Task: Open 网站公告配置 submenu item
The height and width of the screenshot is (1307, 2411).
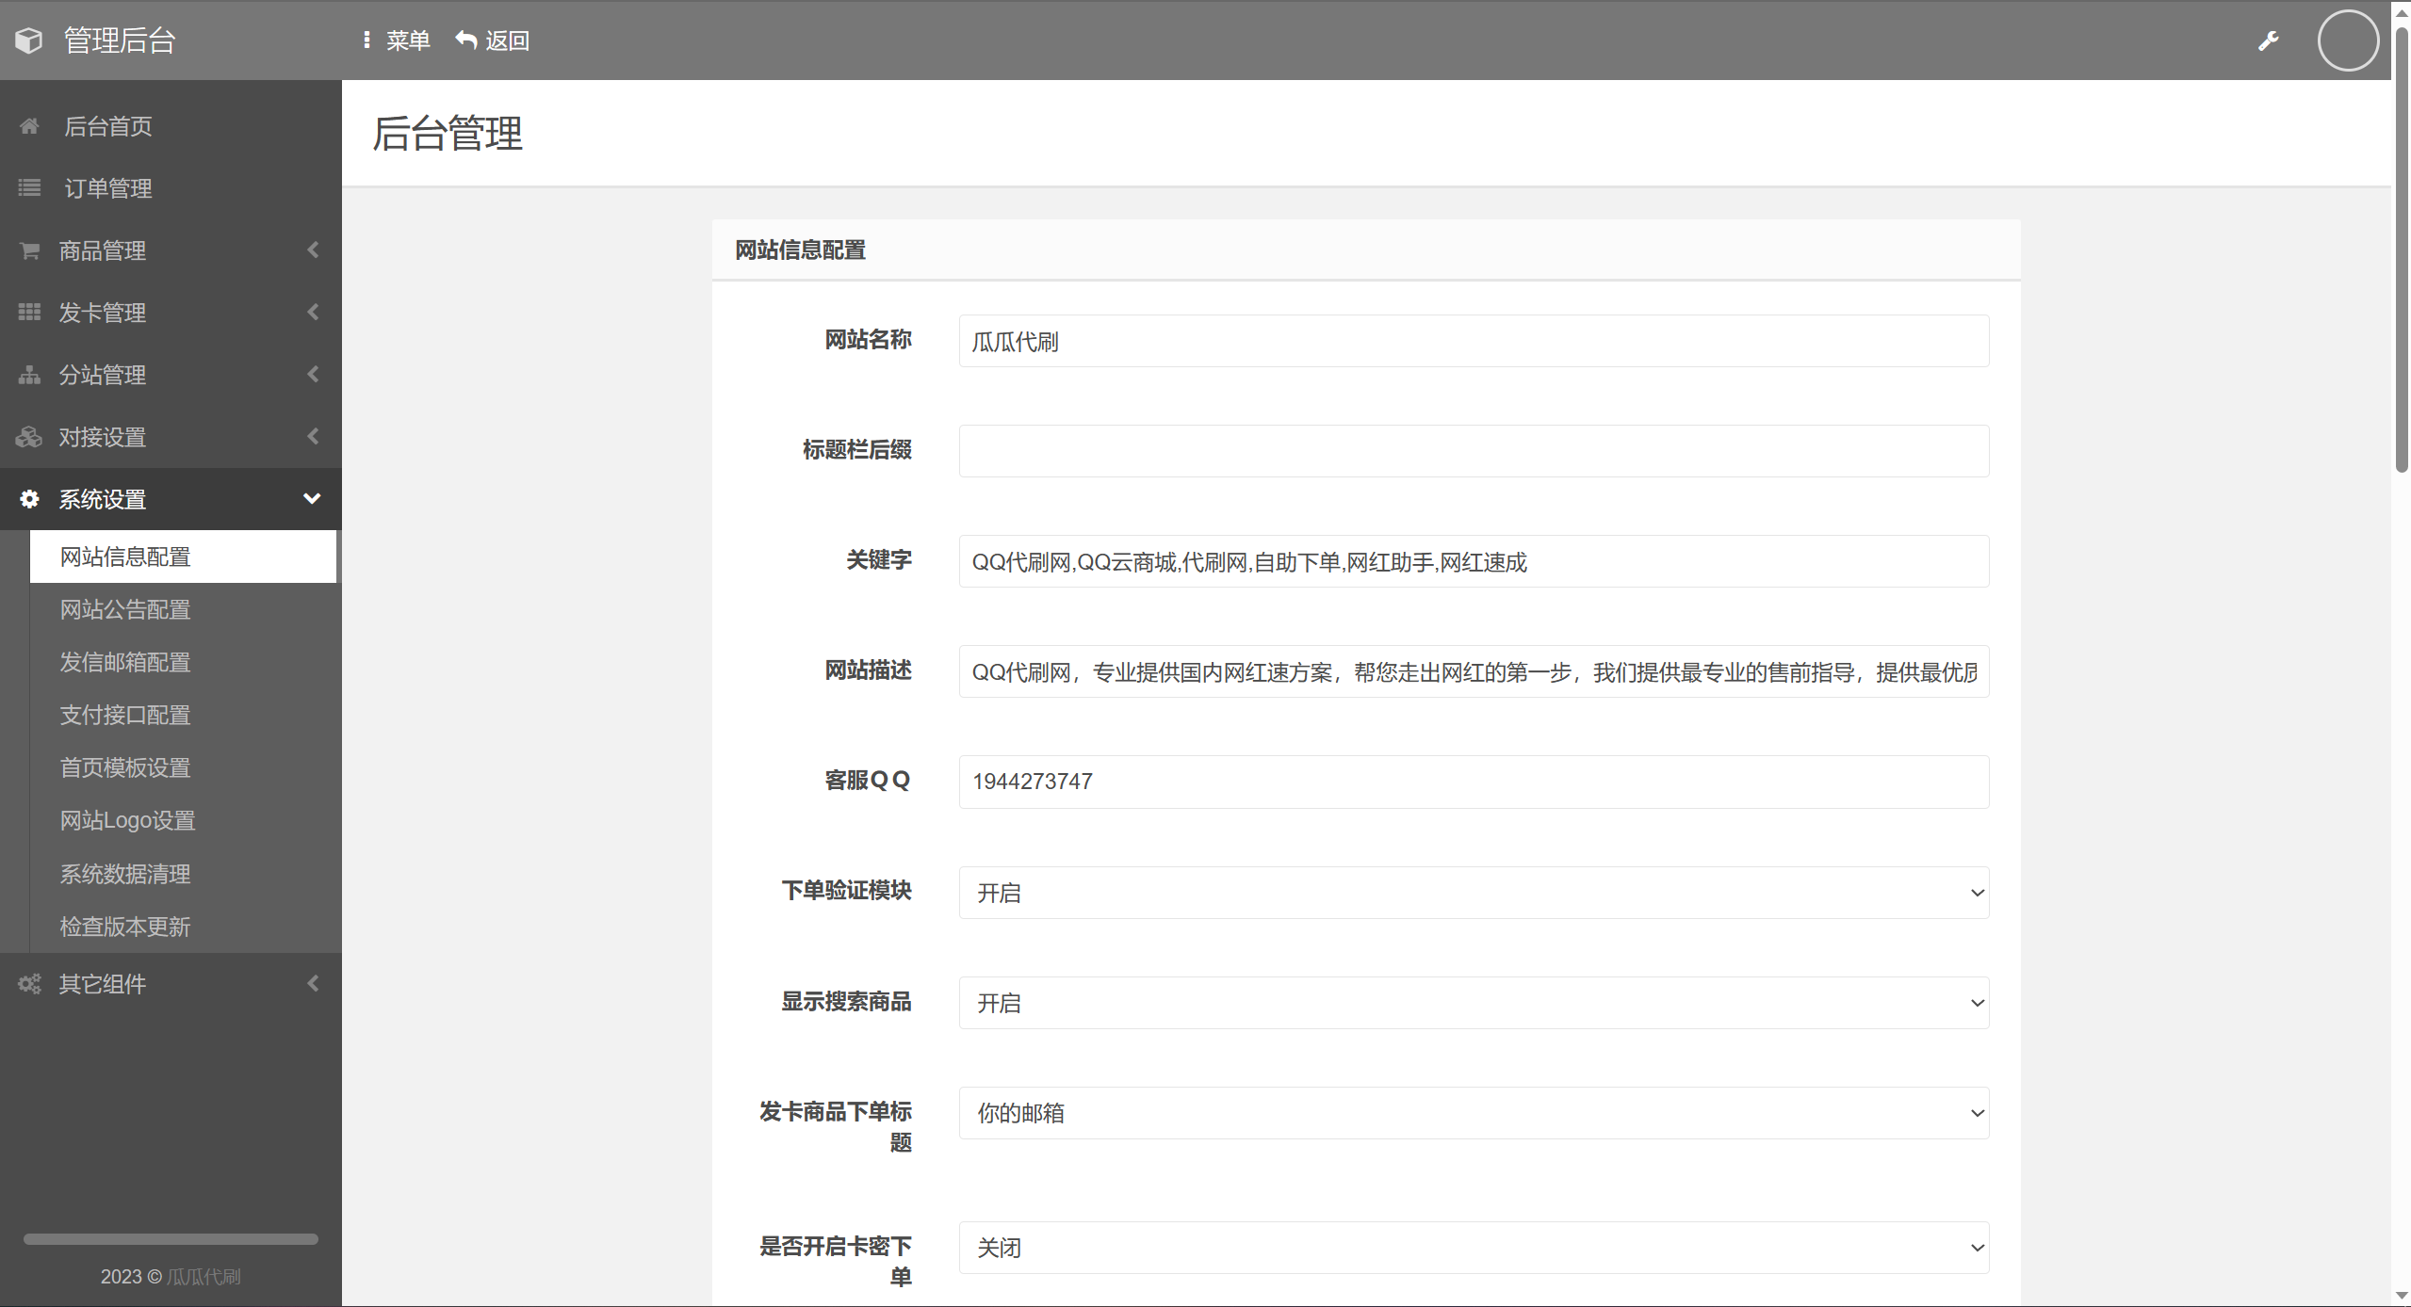Action: [x=125, y=610]
